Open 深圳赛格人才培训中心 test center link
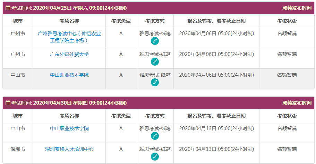 tap(69, 149)
